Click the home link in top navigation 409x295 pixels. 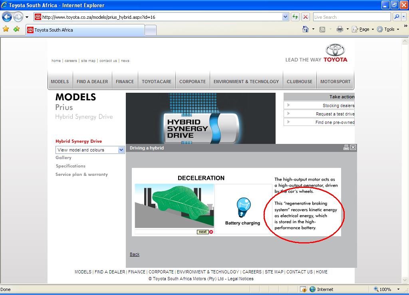(x=56, y=61)
